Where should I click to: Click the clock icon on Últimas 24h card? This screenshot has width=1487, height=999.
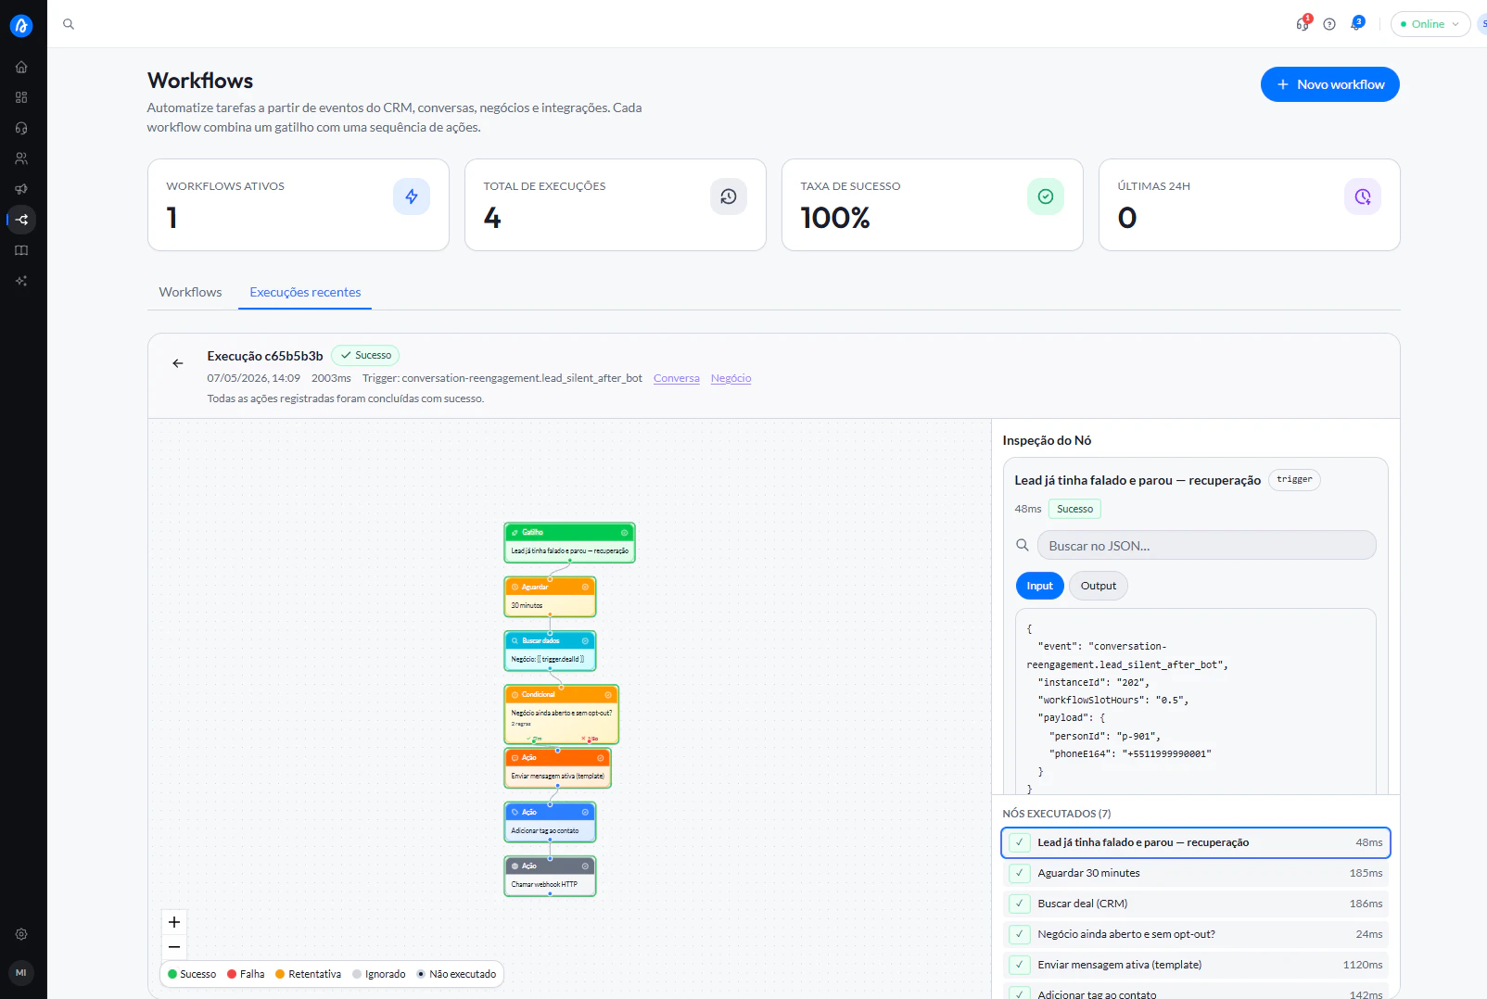tap(1363, 196)
